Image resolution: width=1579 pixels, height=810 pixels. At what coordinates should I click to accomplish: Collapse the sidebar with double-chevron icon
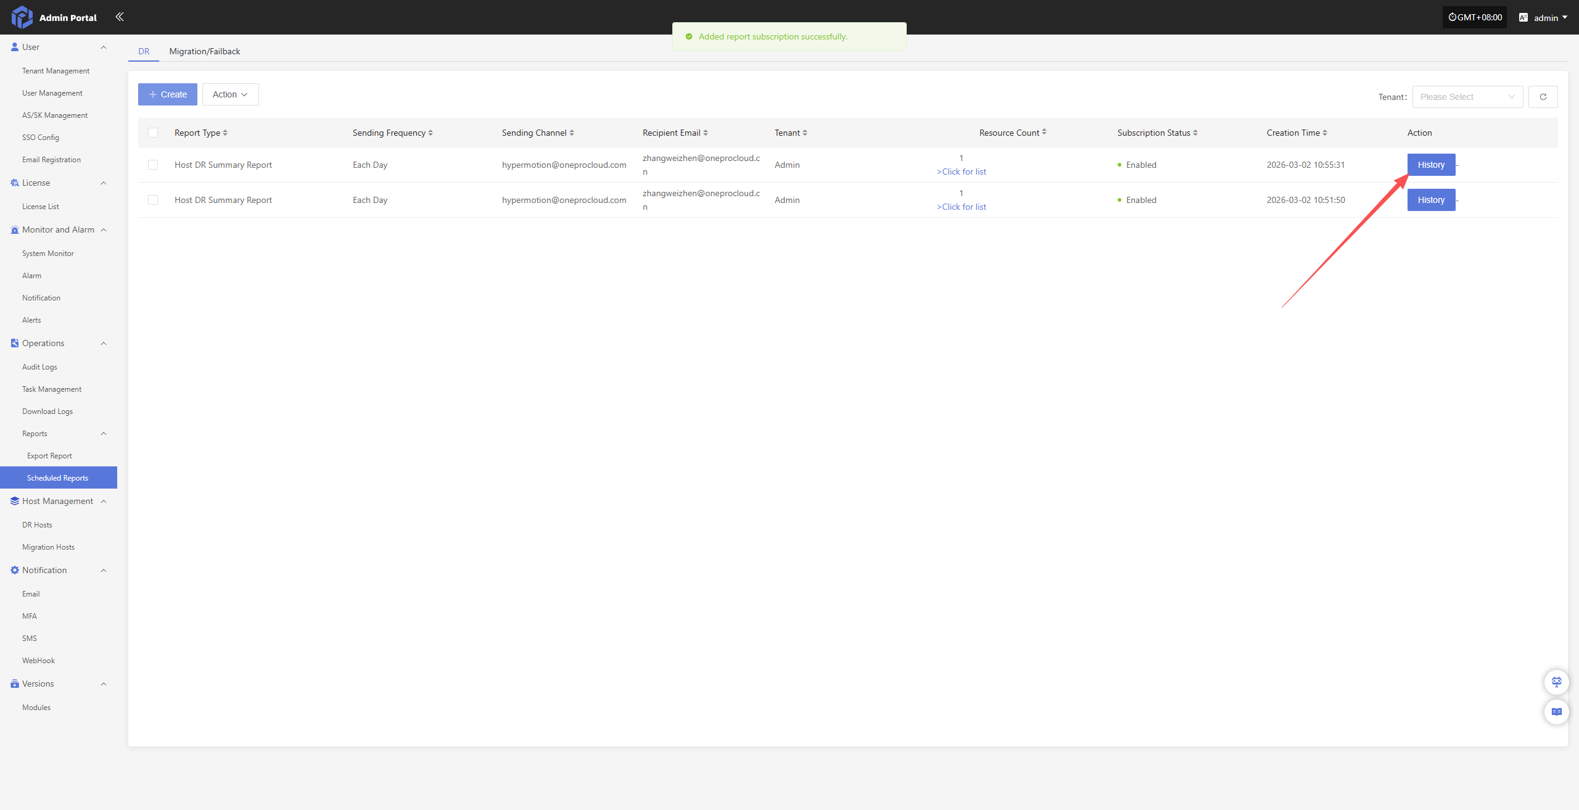click(x=120, y=17)
